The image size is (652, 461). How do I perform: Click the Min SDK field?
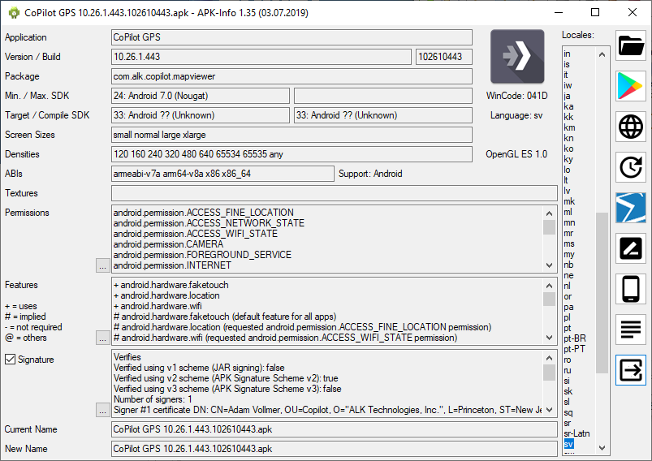coord(201,96)
